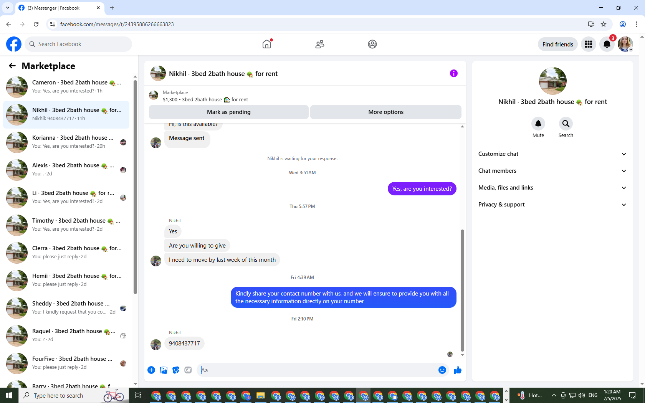Image resolution: width=645 pixels, height=403 pixels.
Task: Choose a sticker from the sticker icon
Action: point(176,370)
